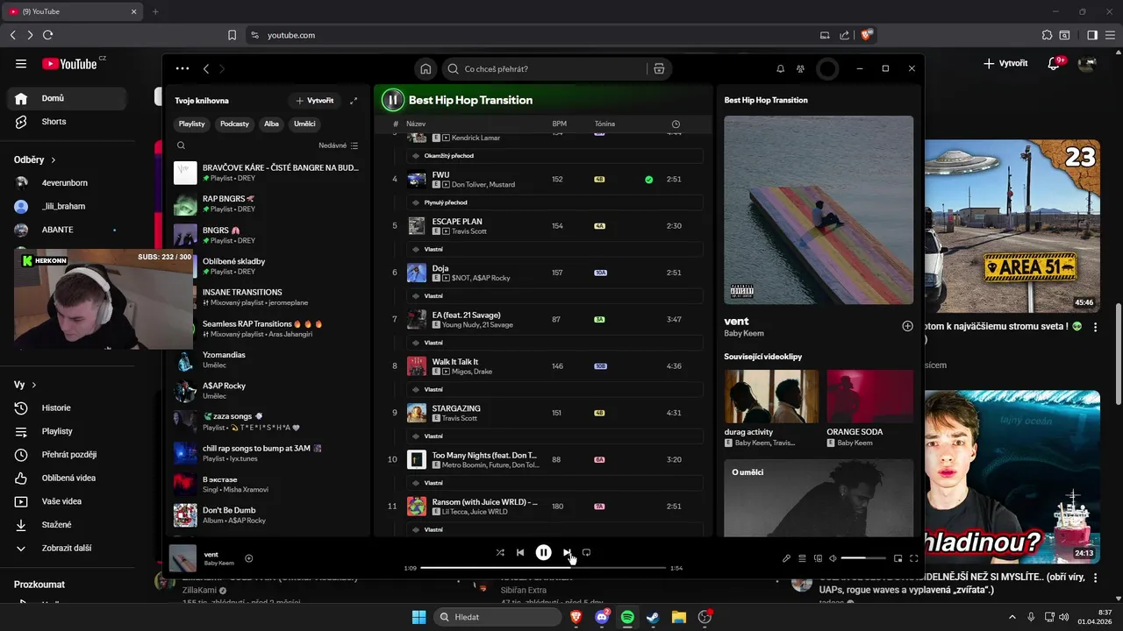Seek within the vent song progress bar
This screenshot has width=1123, height=631.
(x=543, y=568)
